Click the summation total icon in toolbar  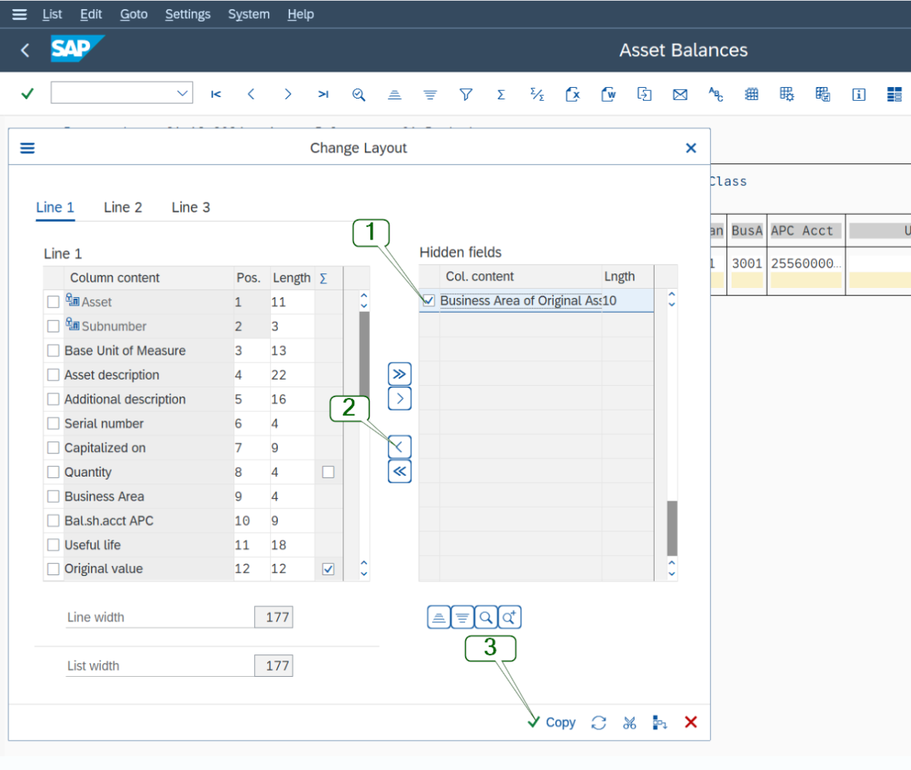(x=501, y=94)
